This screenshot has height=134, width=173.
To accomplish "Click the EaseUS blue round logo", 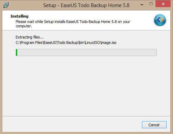I will [x=160, y=20].
